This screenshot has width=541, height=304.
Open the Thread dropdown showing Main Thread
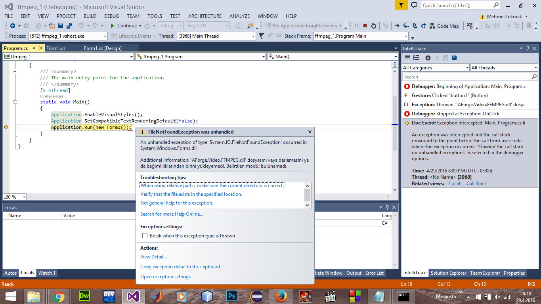(x=253, y=36)
